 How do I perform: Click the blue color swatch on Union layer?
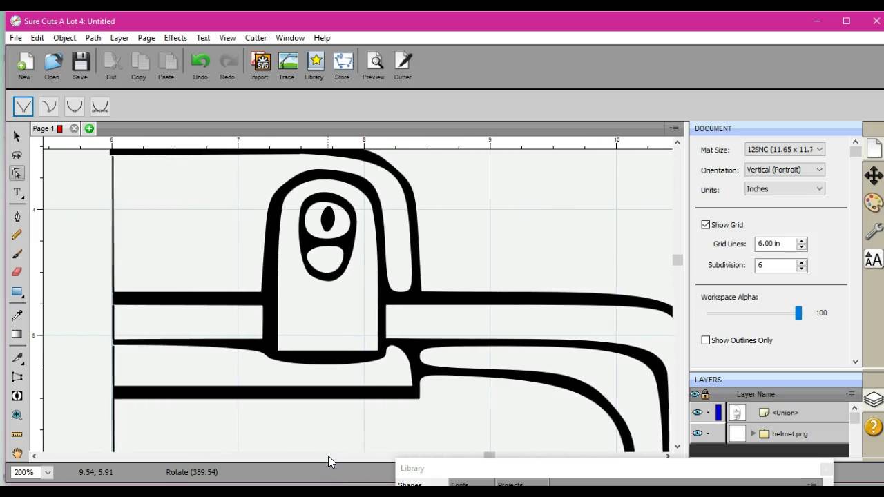click(x=718, y=413)
